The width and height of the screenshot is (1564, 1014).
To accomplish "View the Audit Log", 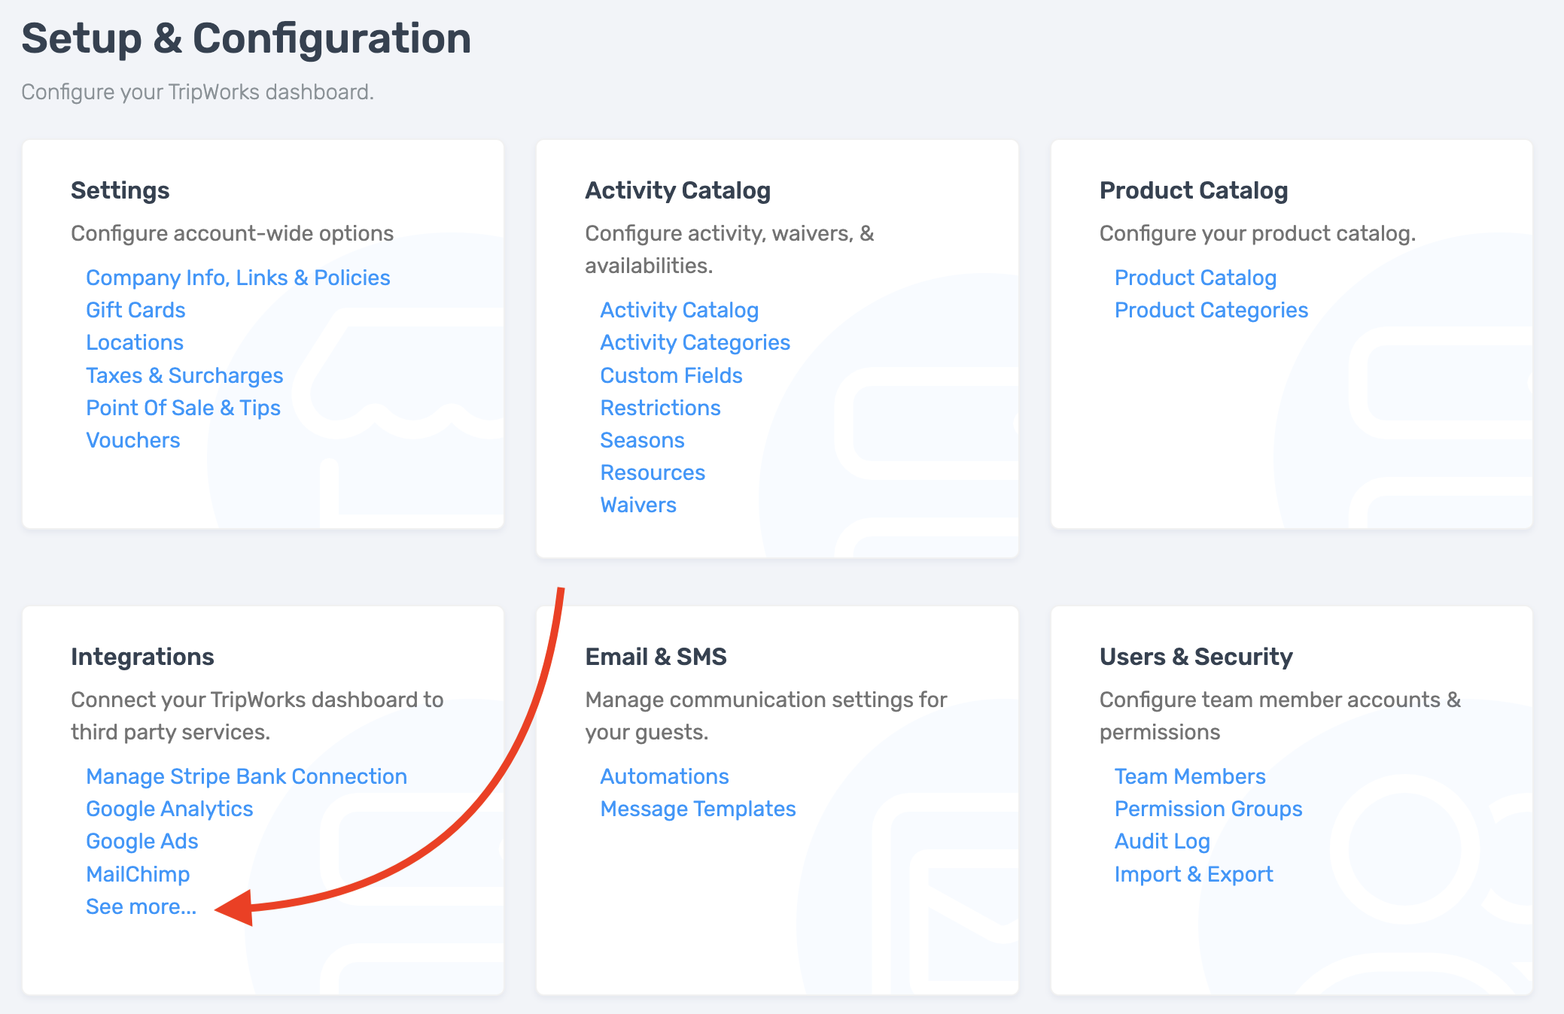I will 1162,841.
